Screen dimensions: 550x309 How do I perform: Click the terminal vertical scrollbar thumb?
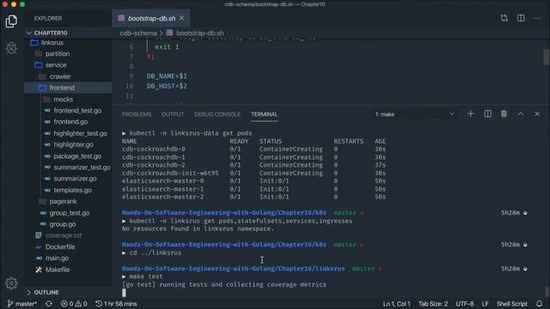point(547,291)
